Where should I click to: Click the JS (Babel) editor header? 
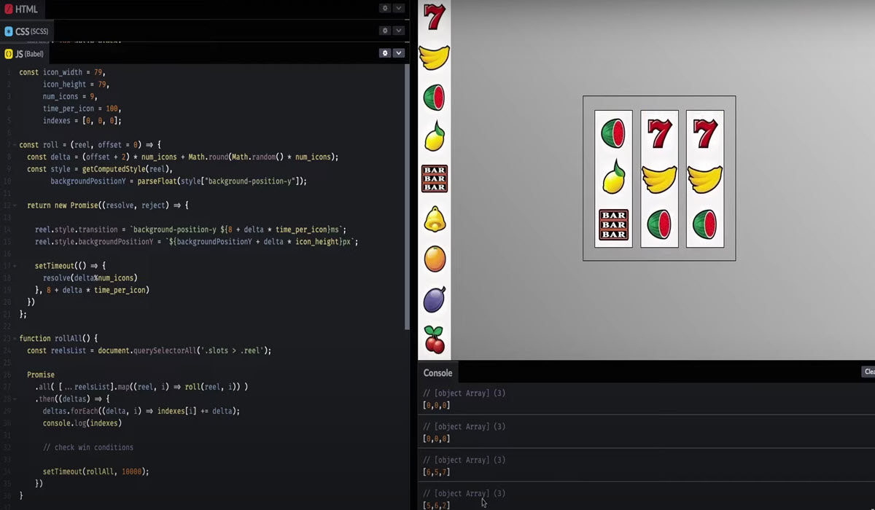(x=26, y=54)
